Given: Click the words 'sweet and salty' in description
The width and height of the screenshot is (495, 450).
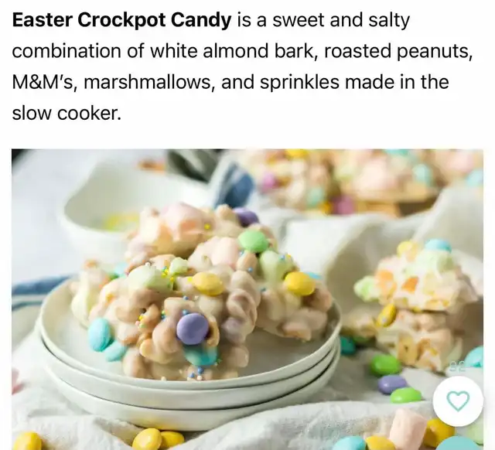Looking at the screenshot, I should point(341,20).
